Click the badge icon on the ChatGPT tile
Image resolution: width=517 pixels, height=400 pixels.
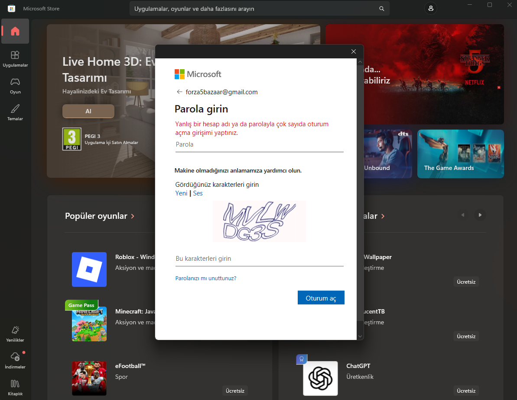pos(302,359)
